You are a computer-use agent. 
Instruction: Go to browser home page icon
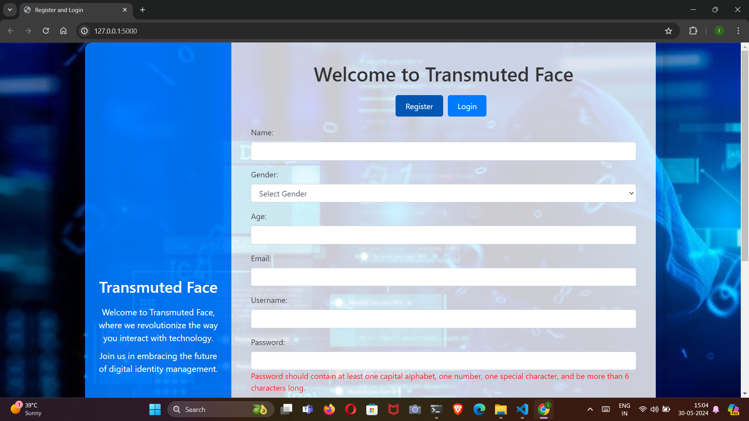(63, 31)
